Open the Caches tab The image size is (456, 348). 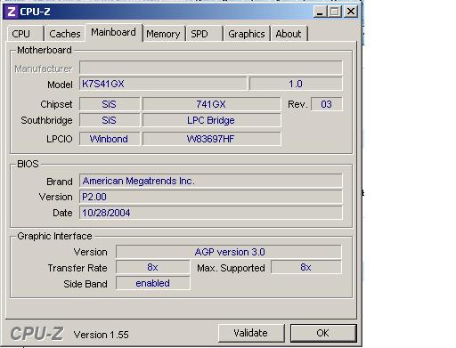click(65, 34)
